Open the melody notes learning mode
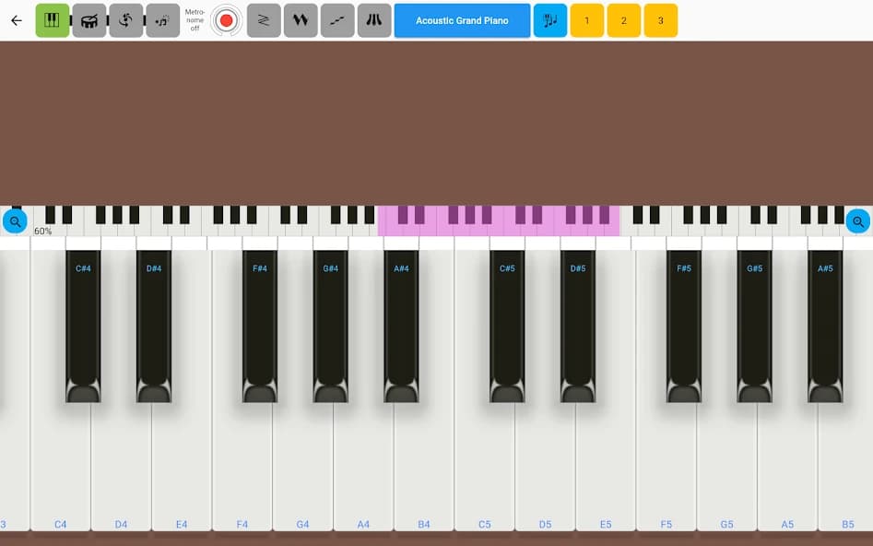Viewport: 873px width, 546px height. click(x=163, y=19)
